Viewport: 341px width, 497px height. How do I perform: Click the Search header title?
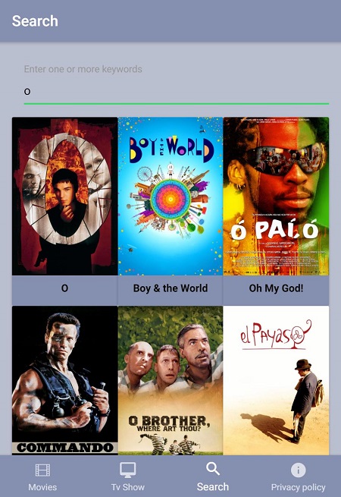click(x=35, y=21)
